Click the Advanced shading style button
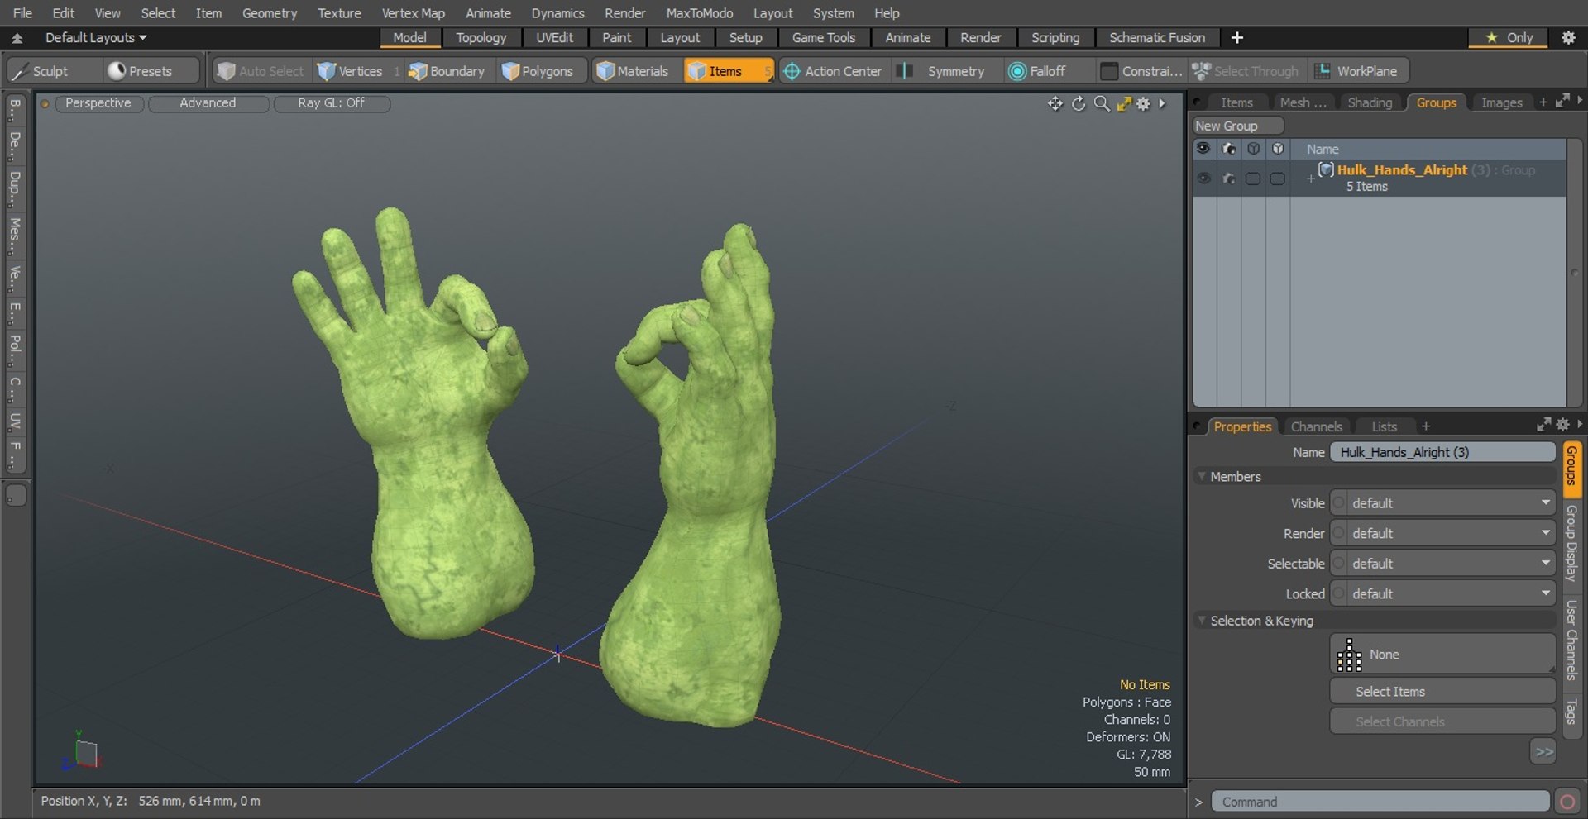This screenshot has height=819, width=1588. point(208,103)
